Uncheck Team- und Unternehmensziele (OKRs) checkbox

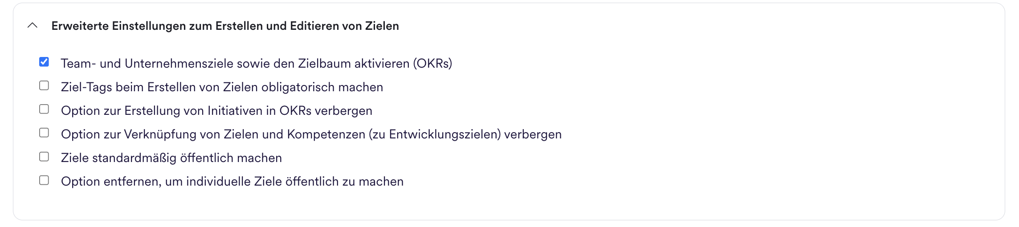click(44, 62)
